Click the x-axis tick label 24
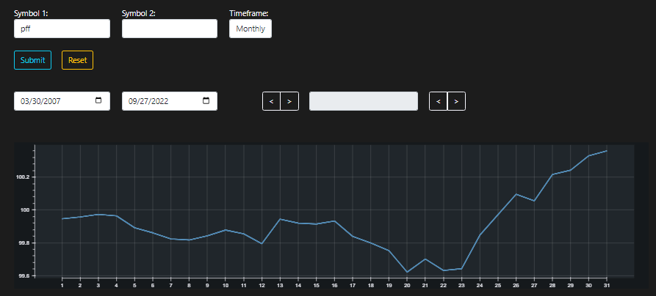Viewport: 656px width, 296px height. click(480, 285)
